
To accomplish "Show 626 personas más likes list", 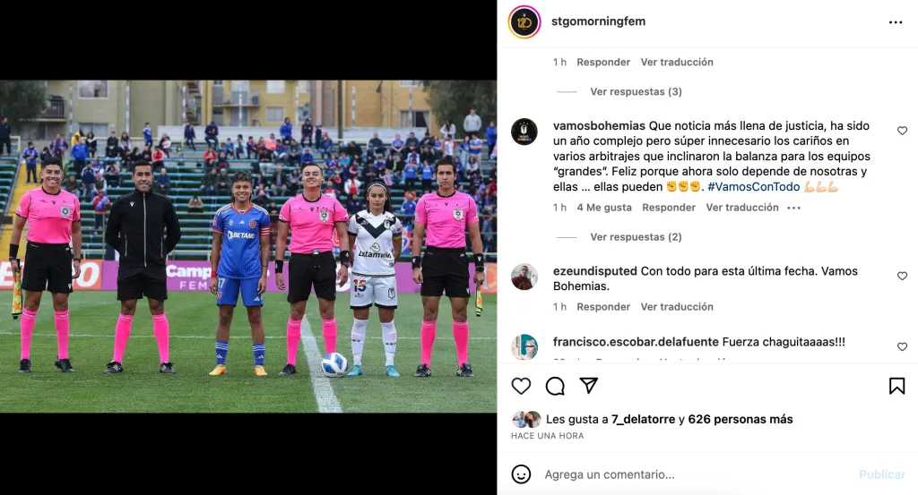I will coord(740,419).
